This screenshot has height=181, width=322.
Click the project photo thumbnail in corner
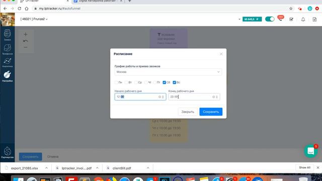8,19
